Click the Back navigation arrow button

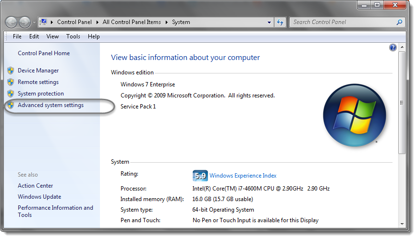[x=12, y=22]
